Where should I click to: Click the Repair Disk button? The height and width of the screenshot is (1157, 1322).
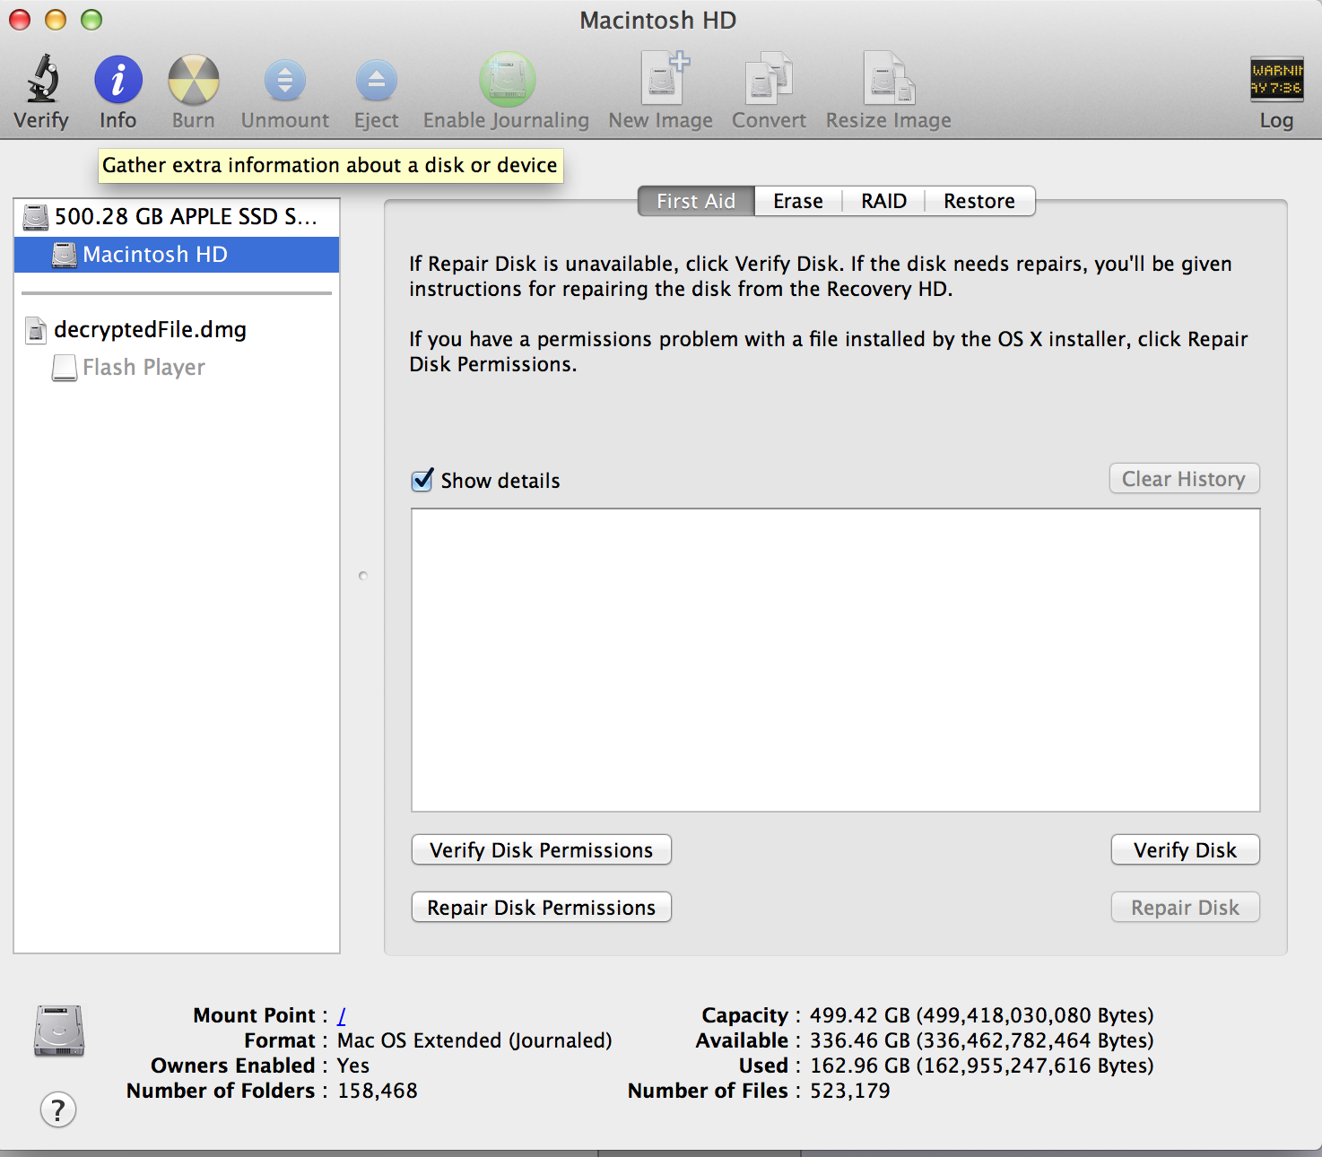coord(1185,908)
